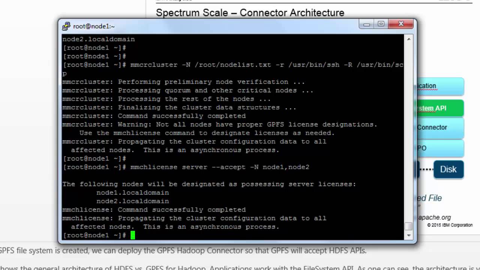Click the terminal scrollbar thumb
The height and width of the screenshot is (270, 480).
[x=409, y=226]
